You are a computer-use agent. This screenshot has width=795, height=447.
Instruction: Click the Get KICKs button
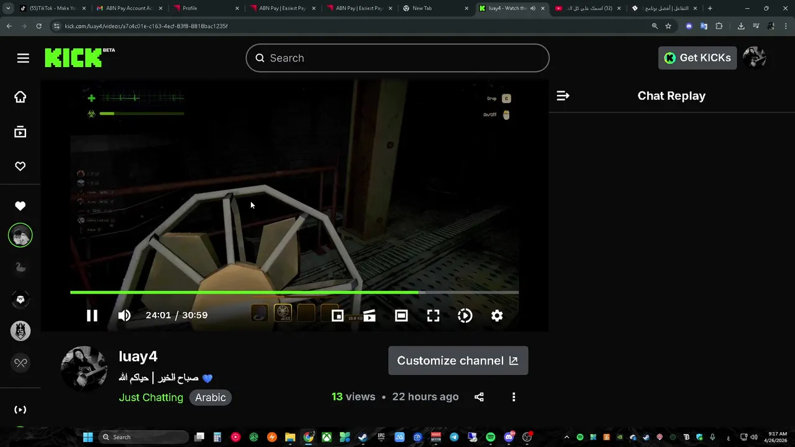tap(697, 58)
